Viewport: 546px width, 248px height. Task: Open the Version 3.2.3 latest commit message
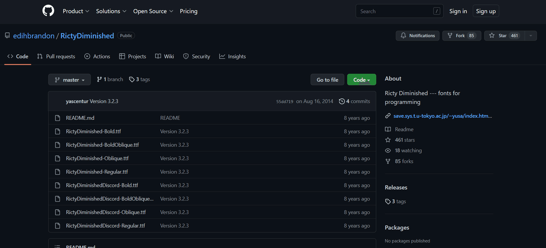coord(104,101)
